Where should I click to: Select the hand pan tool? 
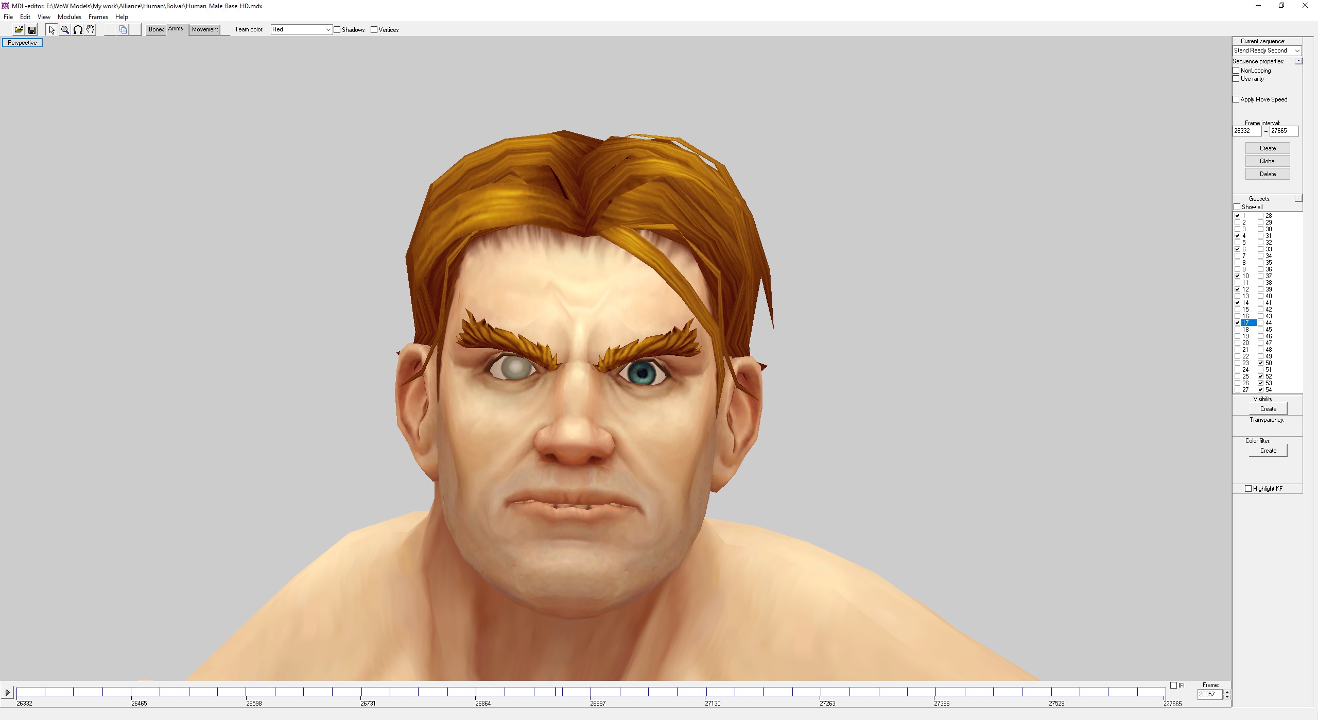coord(91,30)
